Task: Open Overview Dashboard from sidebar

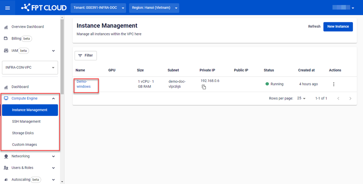Action: (27, 27)
